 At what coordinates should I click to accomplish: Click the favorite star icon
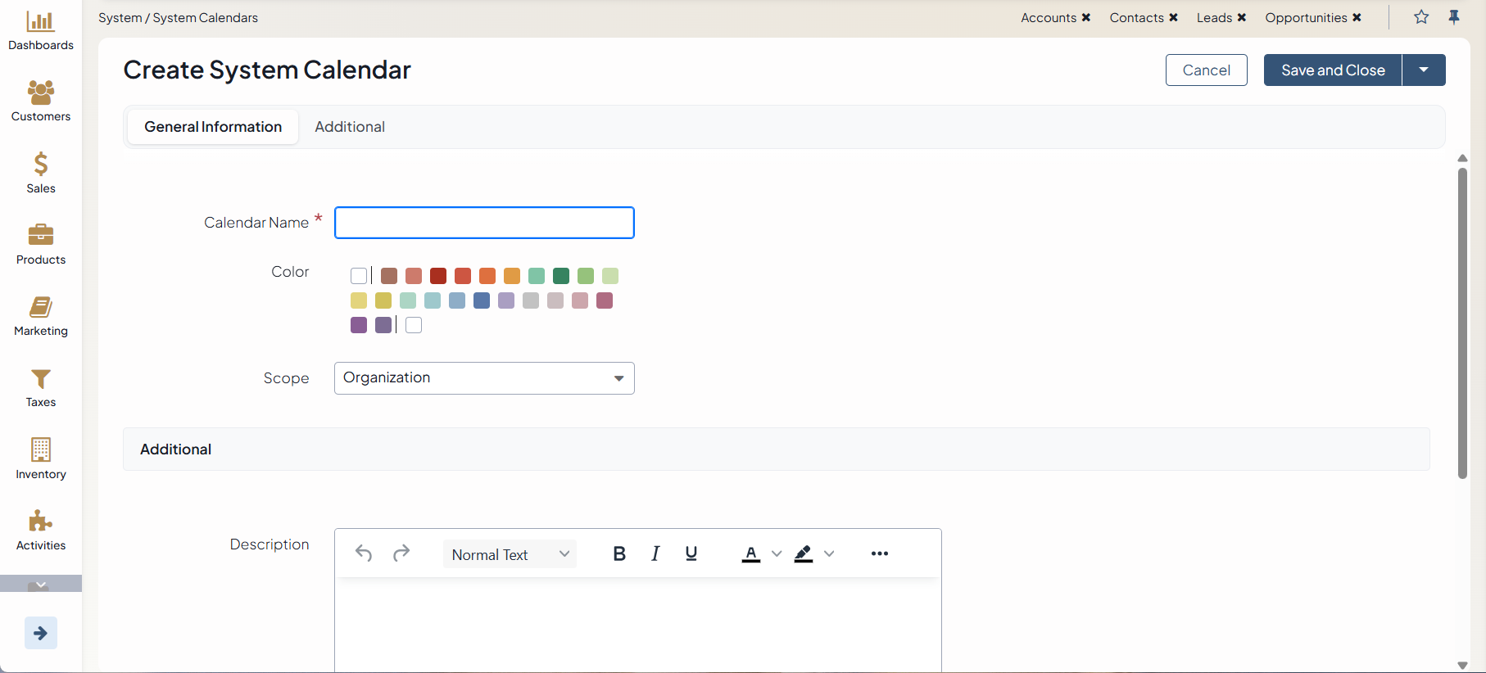coord(1421,17)
